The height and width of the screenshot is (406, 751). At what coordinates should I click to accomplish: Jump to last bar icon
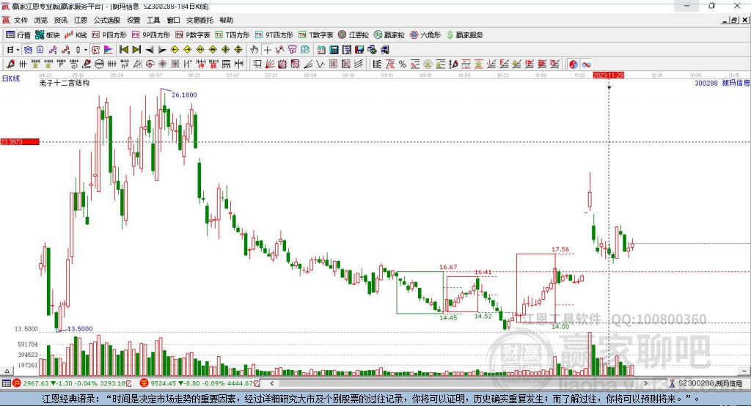(136, 50)
